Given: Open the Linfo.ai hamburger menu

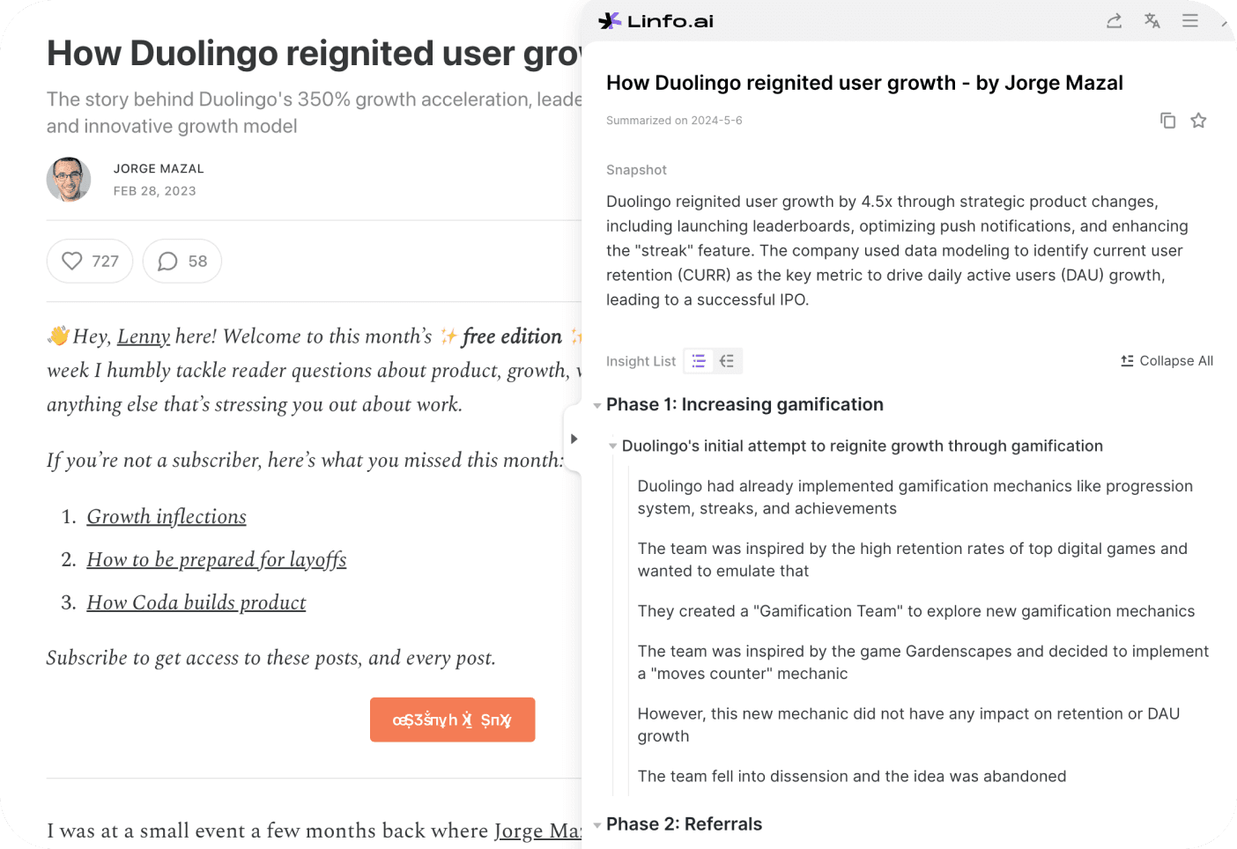Looking at the screenshot, I should click(1190, 21).
